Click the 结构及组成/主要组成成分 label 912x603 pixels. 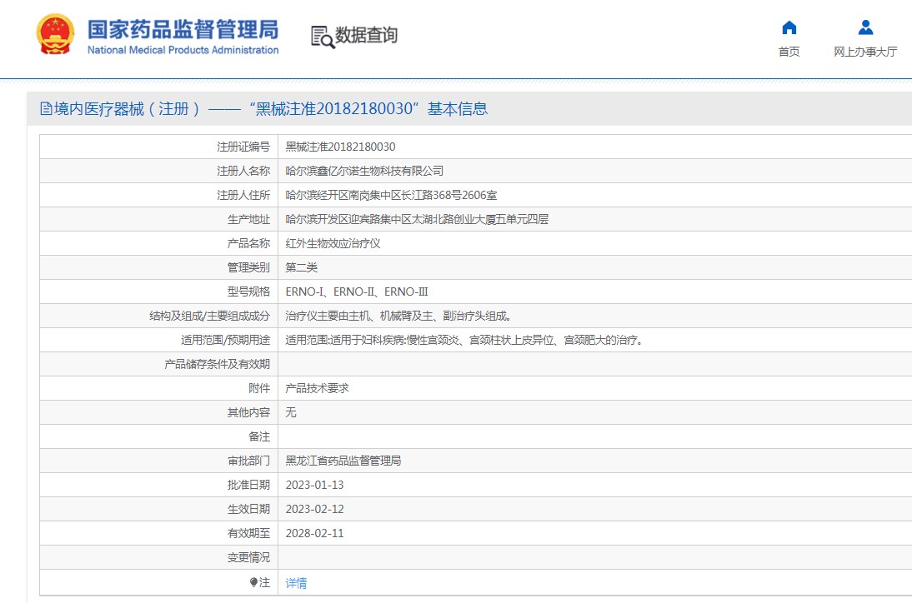tap(209, 316)
